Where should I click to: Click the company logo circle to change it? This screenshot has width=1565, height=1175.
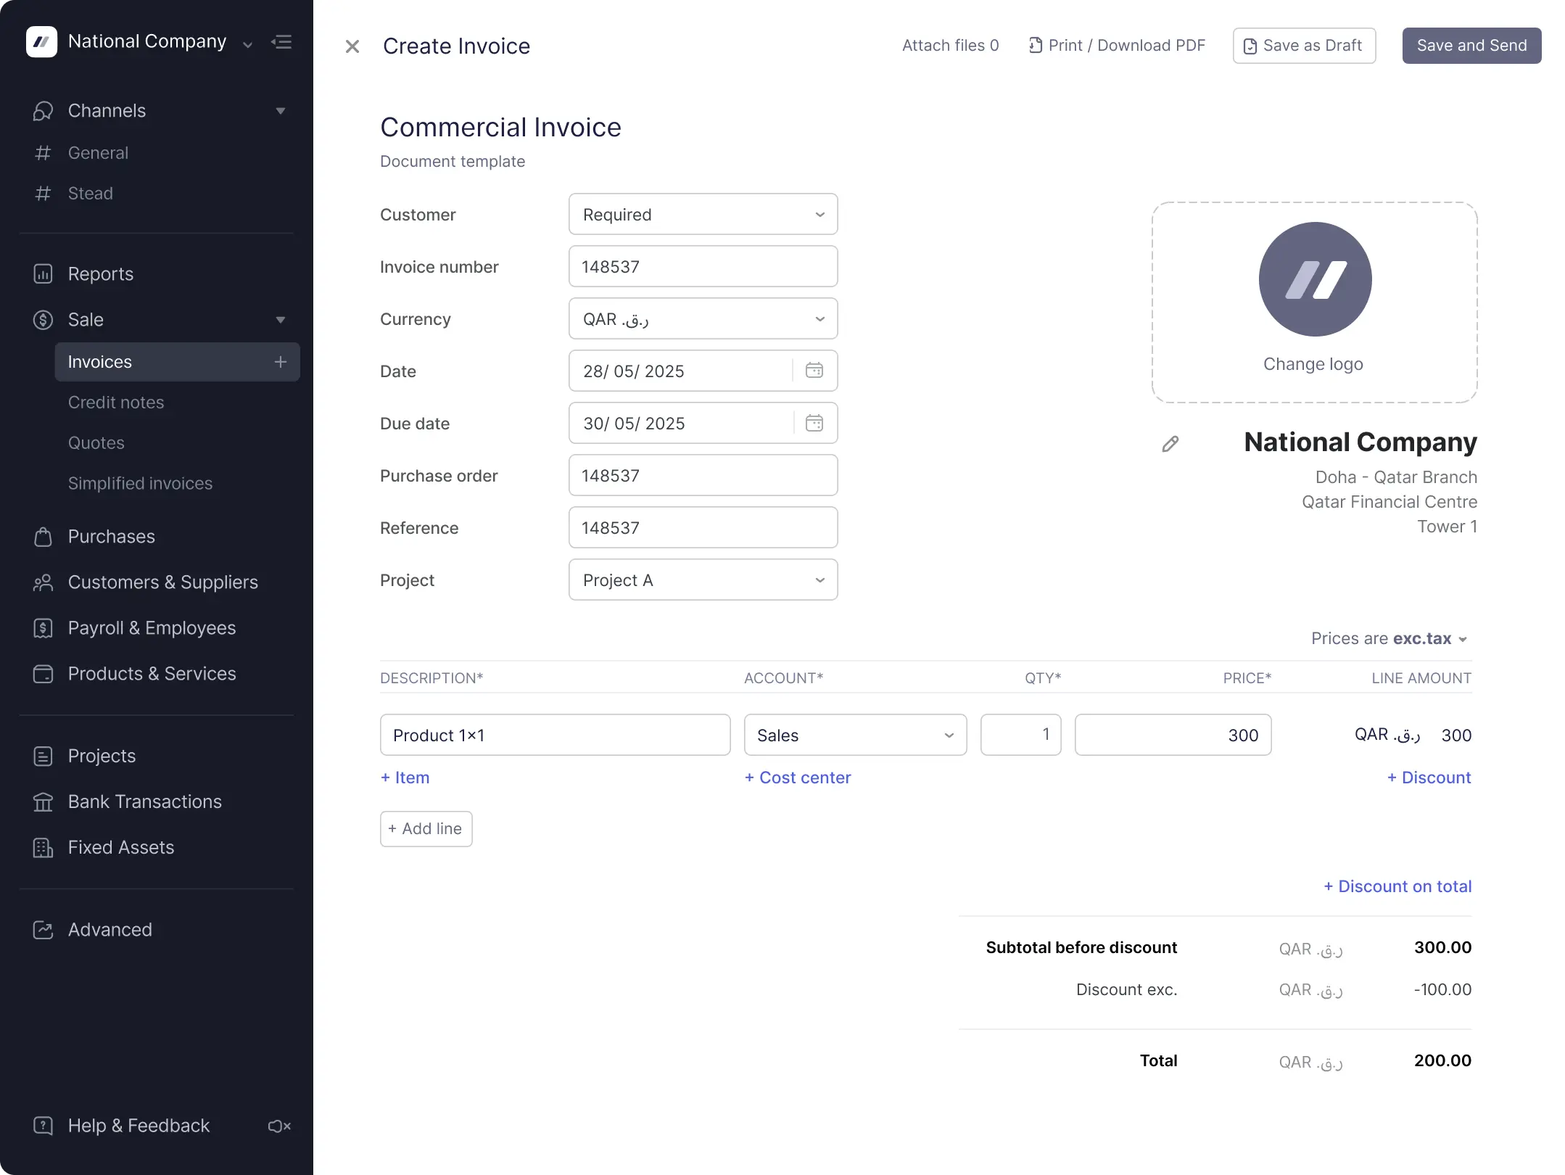[x=1315, y=279]
